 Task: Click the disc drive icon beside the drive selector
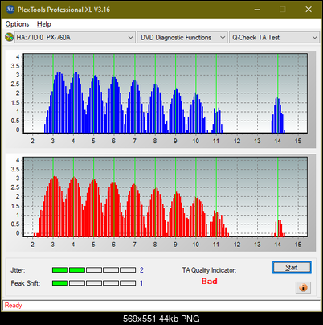click(9, 37)
